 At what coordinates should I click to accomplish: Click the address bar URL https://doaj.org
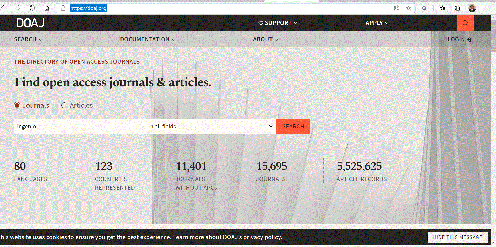[x=88, y=8]
